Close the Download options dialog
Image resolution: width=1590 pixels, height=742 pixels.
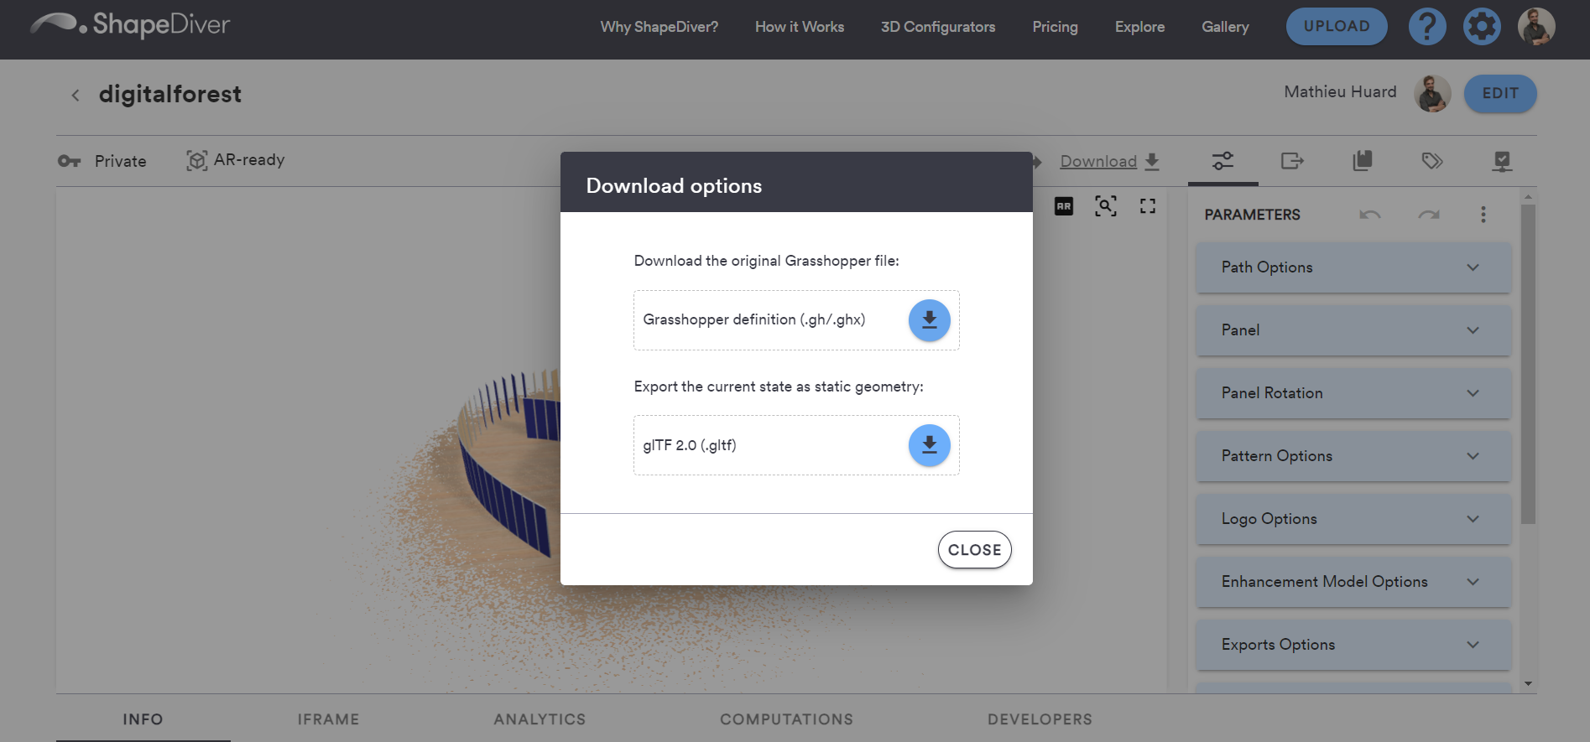974,550
